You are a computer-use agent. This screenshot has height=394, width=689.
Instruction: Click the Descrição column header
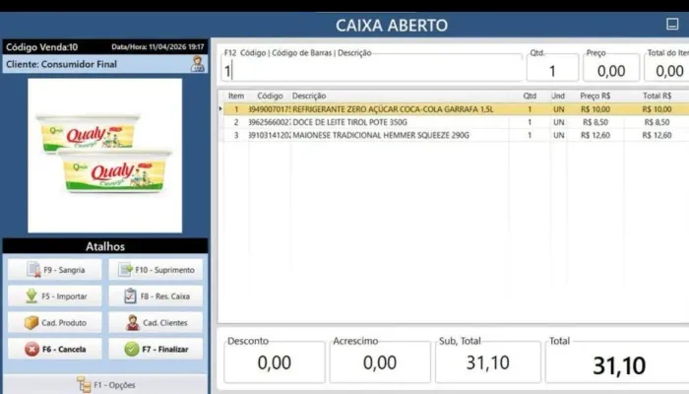(x=309, y=96)
